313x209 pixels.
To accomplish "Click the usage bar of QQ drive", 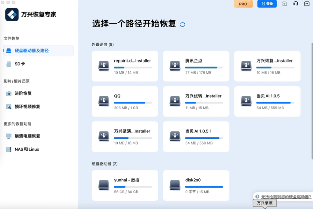I will click(x=133, y=103).
